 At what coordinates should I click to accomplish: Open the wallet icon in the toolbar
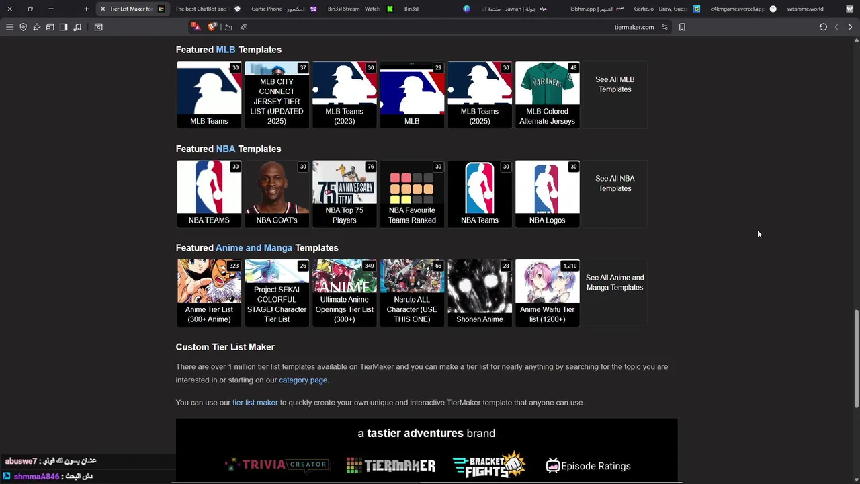[x=50, y=27]
